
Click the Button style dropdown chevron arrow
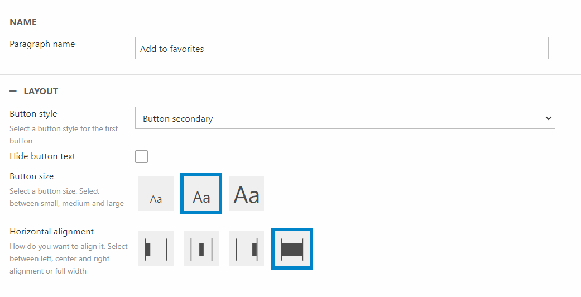point(548,118)
